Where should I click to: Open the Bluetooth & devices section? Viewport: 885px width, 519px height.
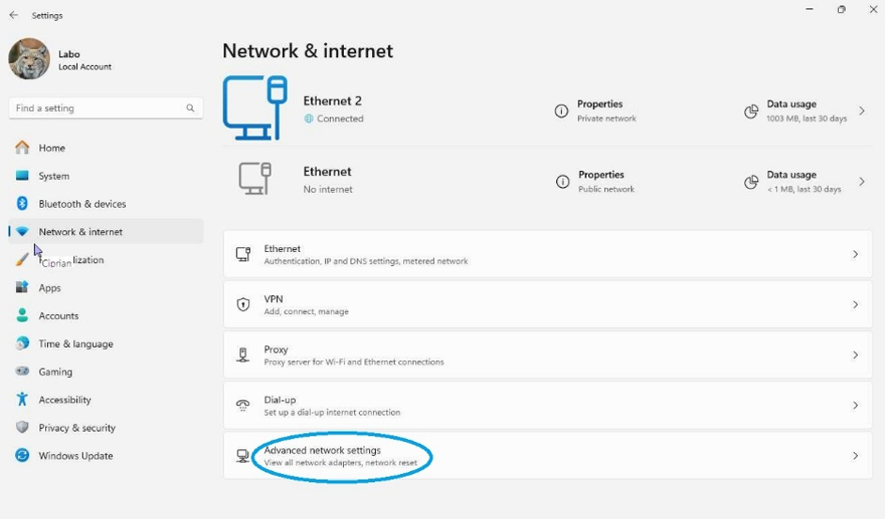pyautogui.click(x=82, y=204)
